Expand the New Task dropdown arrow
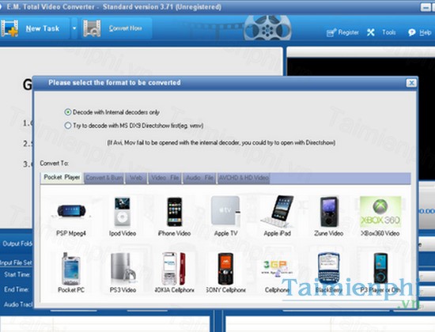 [x=74, y=28]
